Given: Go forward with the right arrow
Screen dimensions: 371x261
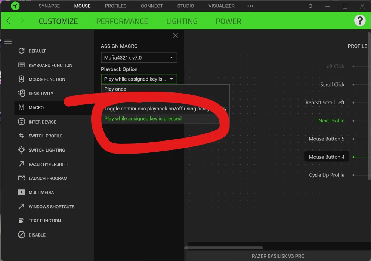Looking at the screenshot, I should tap(22, 21).
